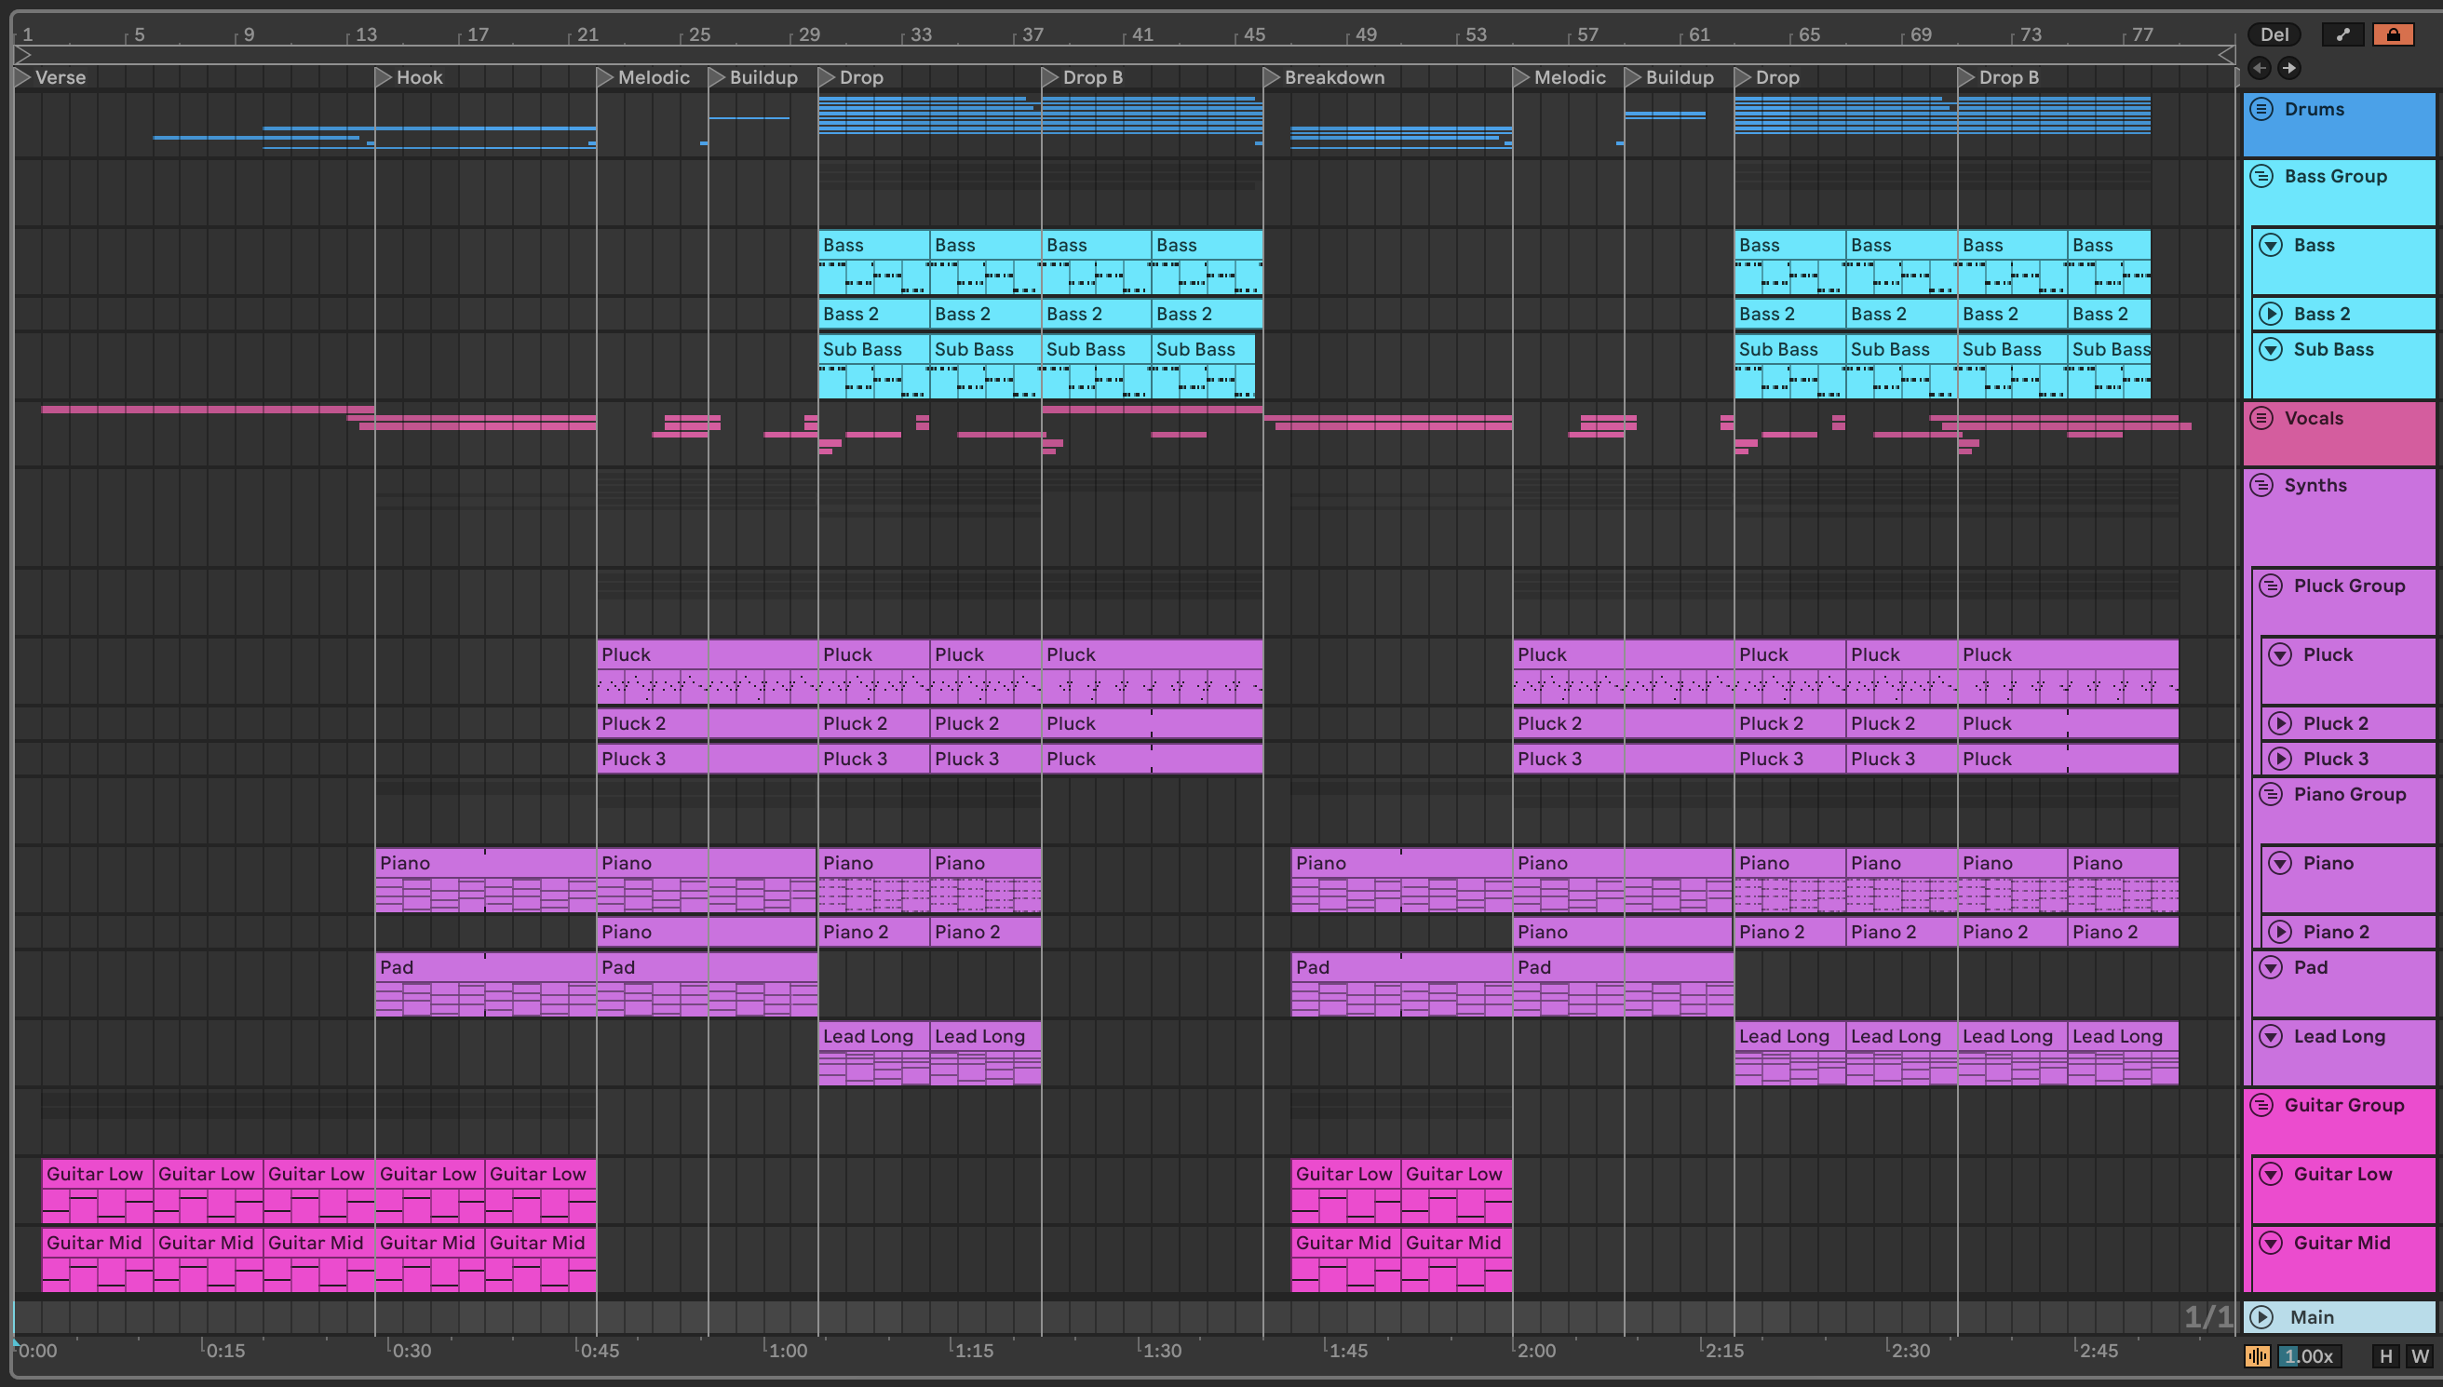Unfold the Pluck 3 track arrow
The image size is (2443, 1387).
pyautogui.click(x=2280, y=760)
